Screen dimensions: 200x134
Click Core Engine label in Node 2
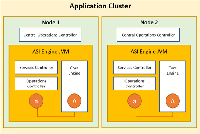(173, 71)
